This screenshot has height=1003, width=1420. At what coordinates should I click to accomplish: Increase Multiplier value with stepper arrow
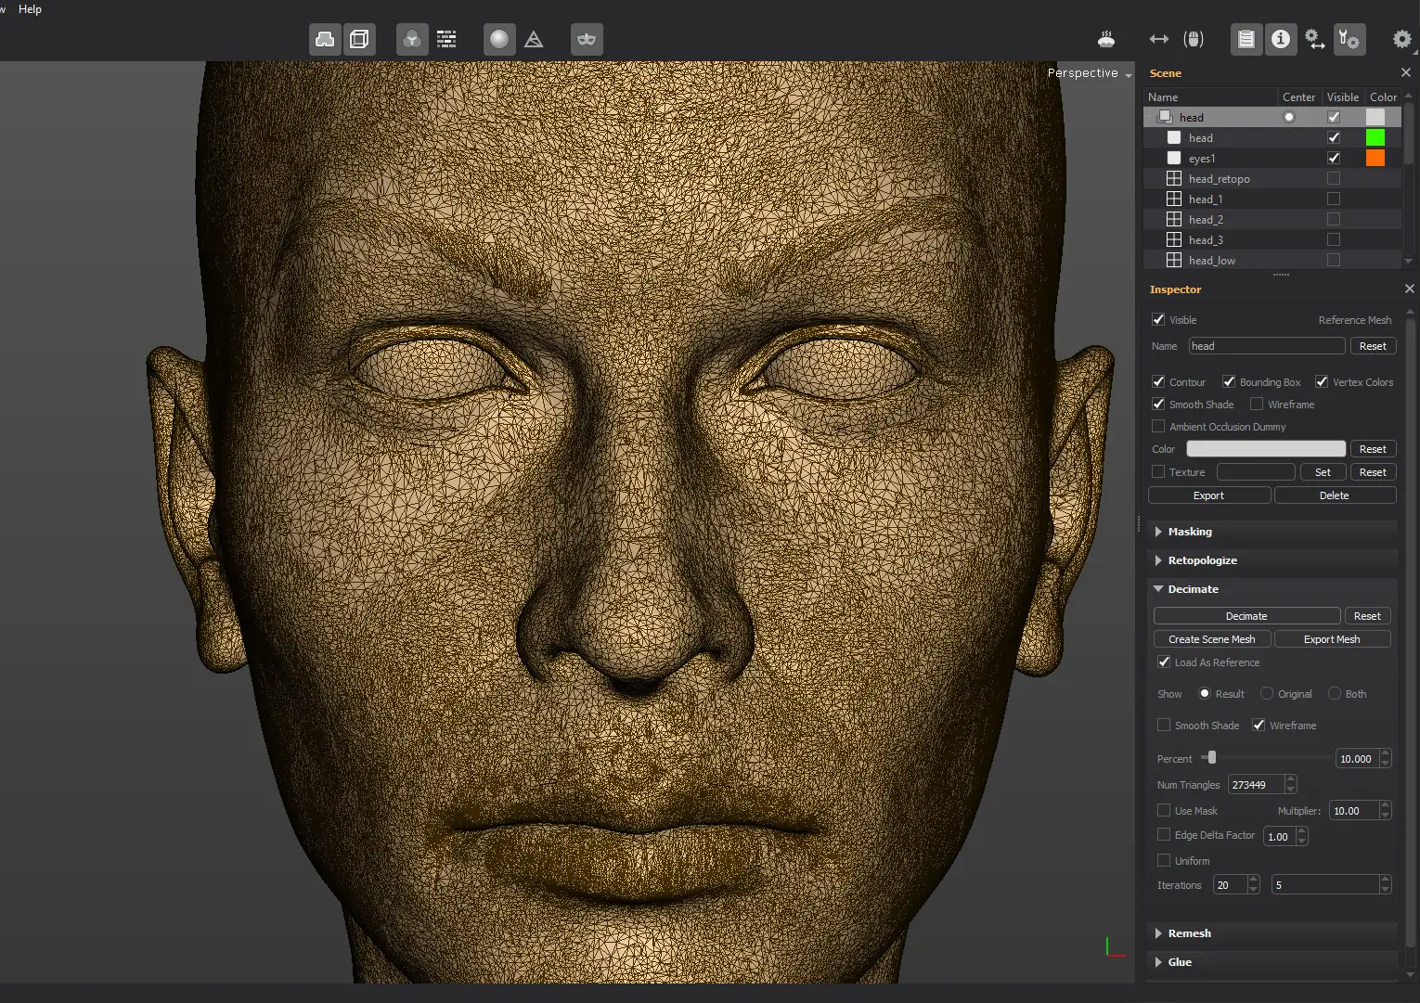click(x=1386, y=806)
